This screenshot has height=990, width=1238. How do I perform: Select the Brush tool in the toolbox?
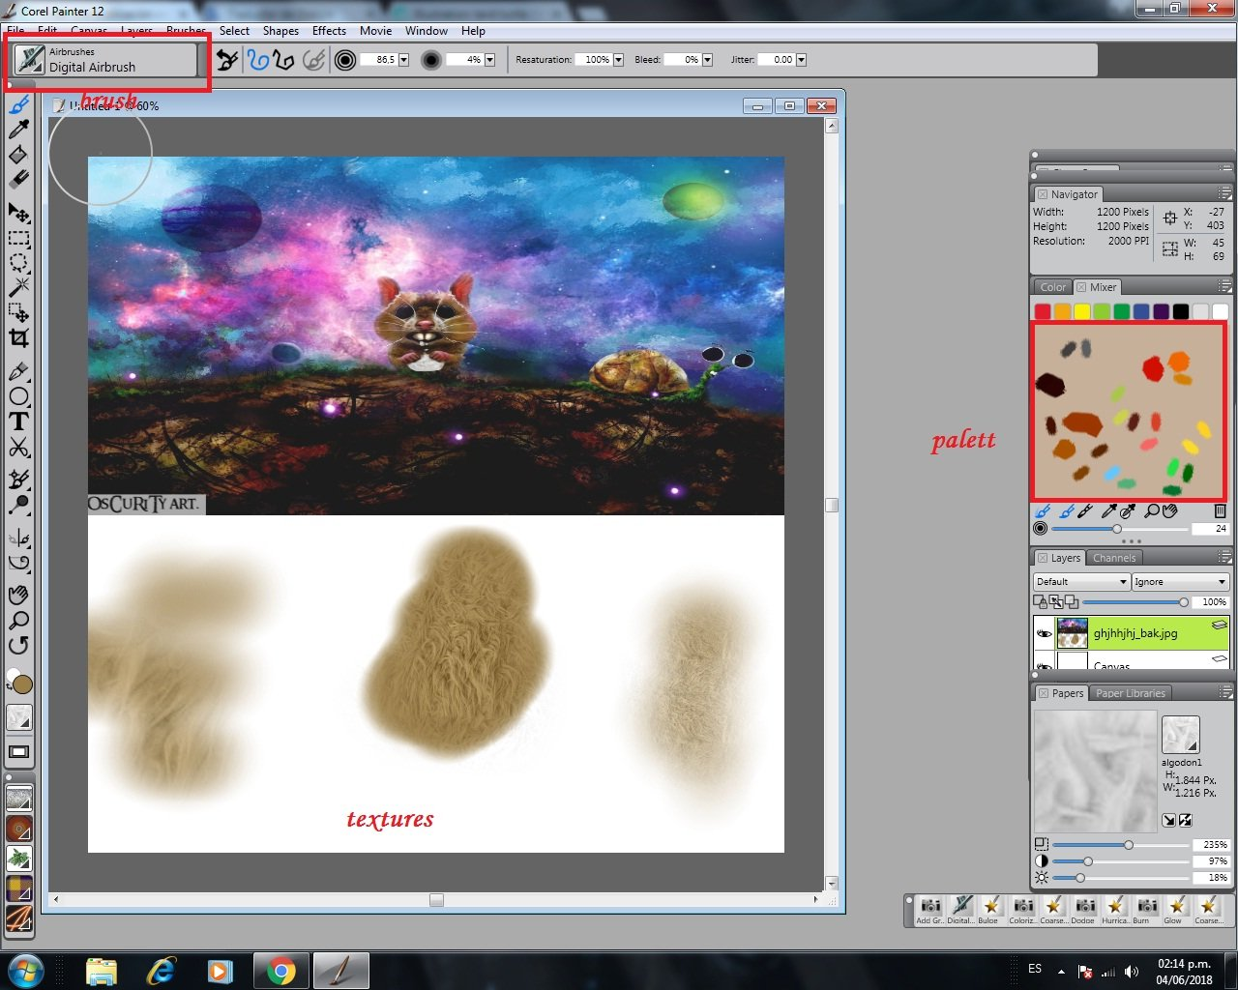click(x=19, y=104)
